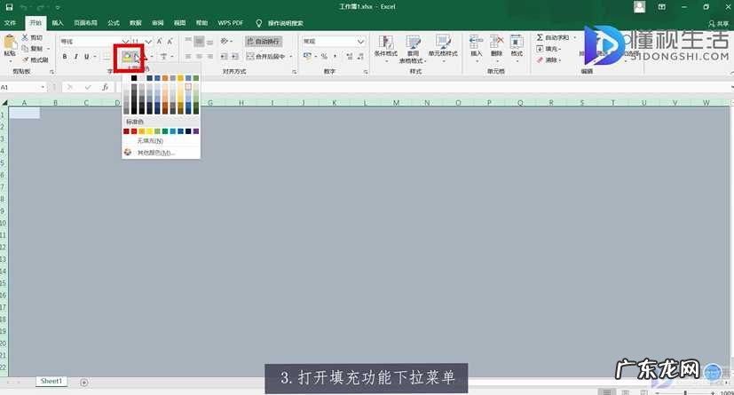Toggle Underline formatting

click(87, 57)
